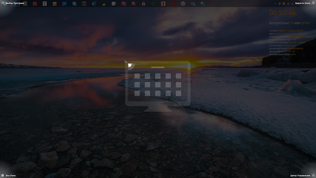Viewport: 316px width, 178px height.
Task: Open the blue swirl dock icon
Action: [x=94, y=3]
